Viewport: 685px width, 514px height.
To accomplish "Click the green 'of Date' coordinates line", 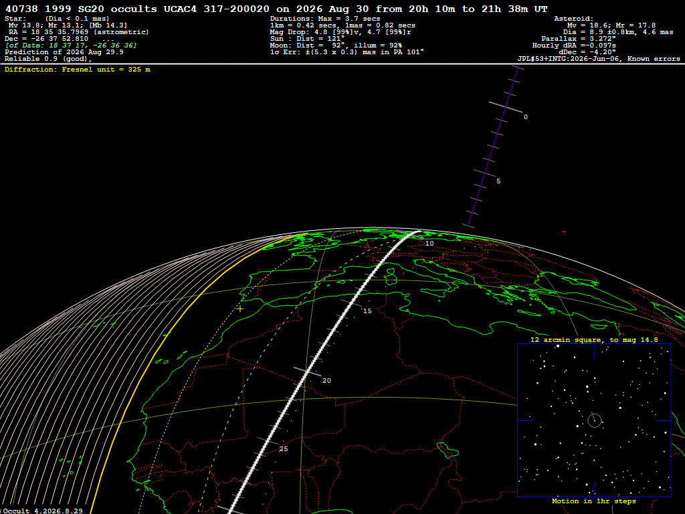I will 71,46.
